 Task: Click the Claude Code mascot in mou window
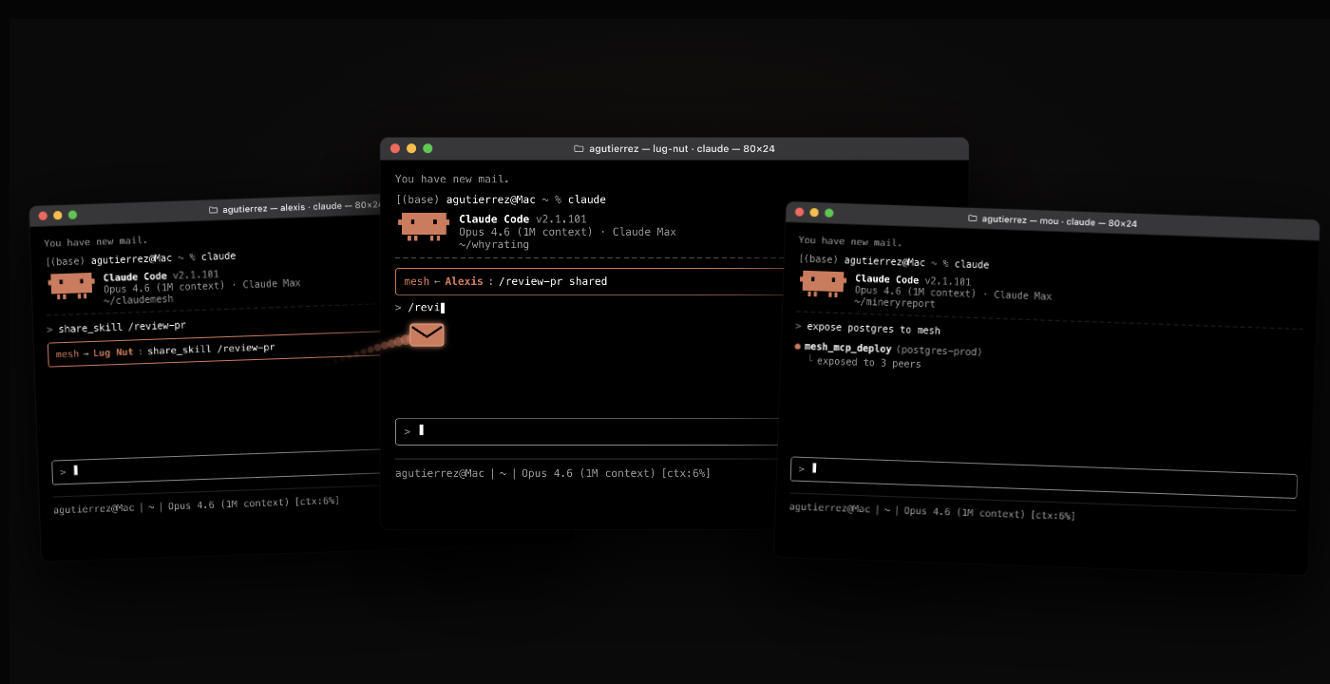(x=823, y=283)
